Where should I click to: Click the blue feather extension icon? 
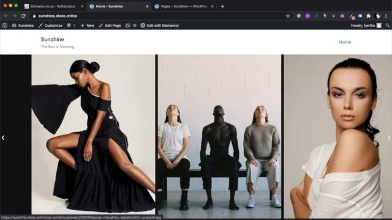[x=316, y=16]
